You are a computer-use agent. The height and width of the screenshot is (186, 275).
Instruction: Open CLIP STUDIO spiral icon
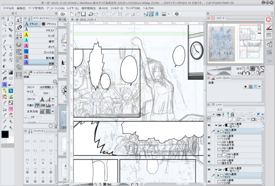pyautogui.click(x=63, y=14)
